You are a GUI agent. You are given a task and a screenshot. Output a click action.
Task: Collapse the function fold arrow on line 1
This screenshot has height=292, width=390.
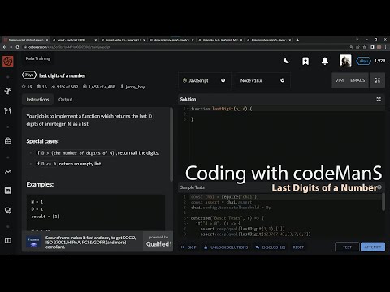[188, 109]
